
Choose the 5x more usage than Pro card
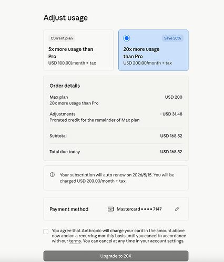(78, 50)
